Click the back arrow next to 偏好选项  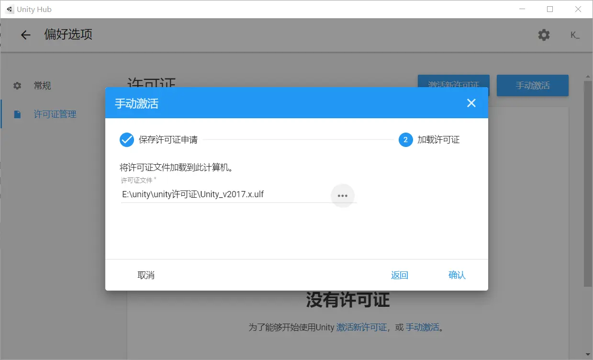coord(25,35)
